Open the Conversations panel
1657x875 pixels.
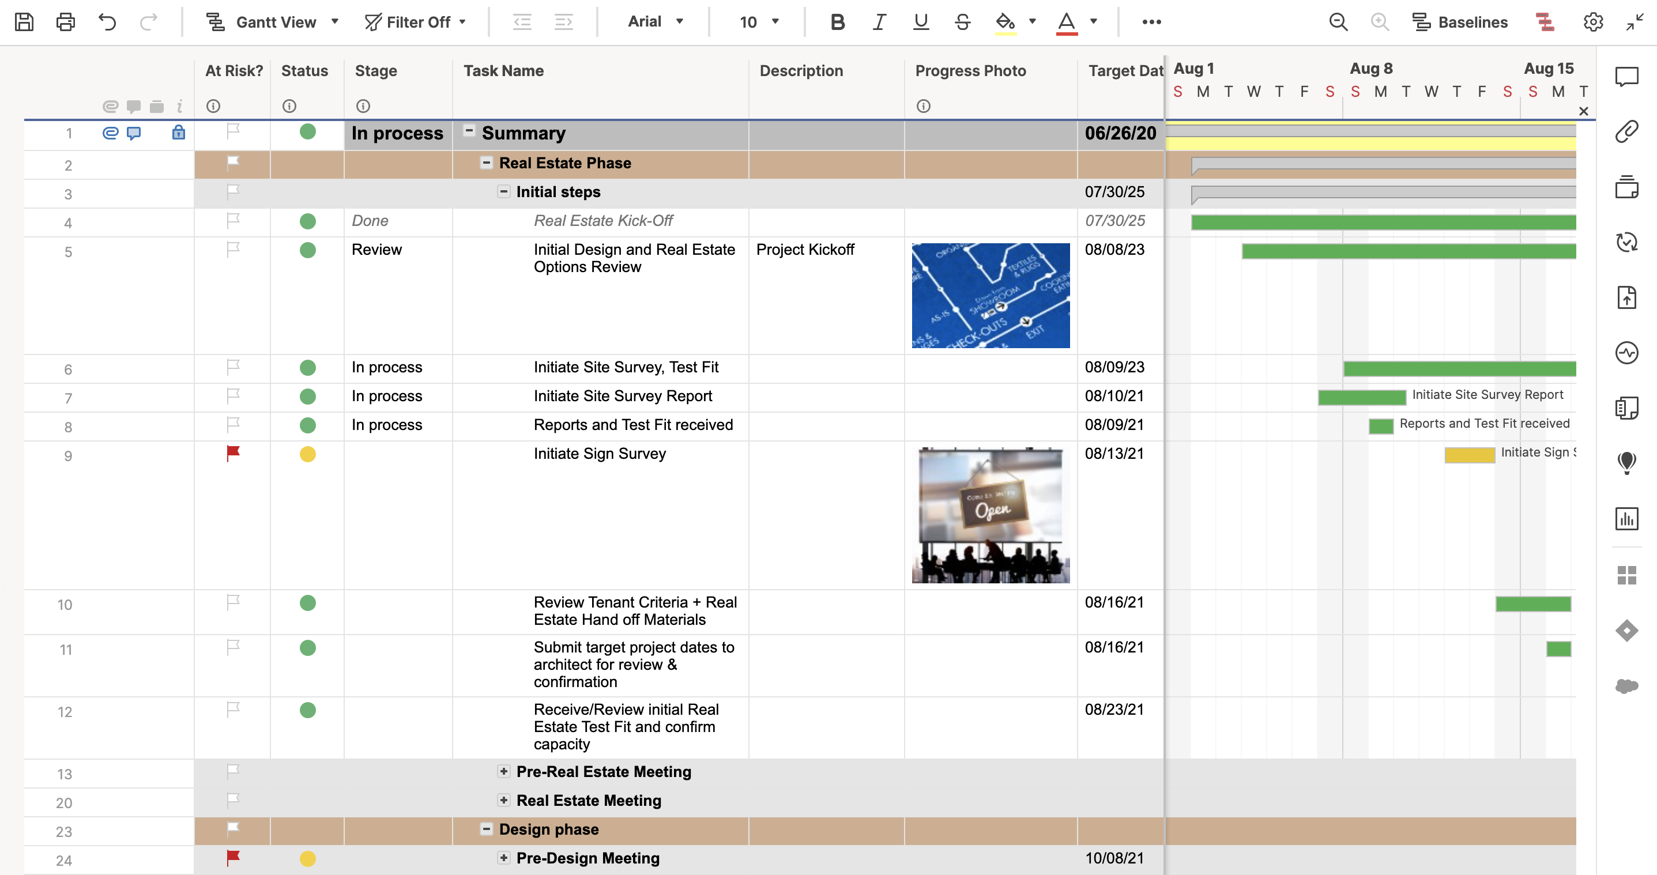tap(1629, 76)
